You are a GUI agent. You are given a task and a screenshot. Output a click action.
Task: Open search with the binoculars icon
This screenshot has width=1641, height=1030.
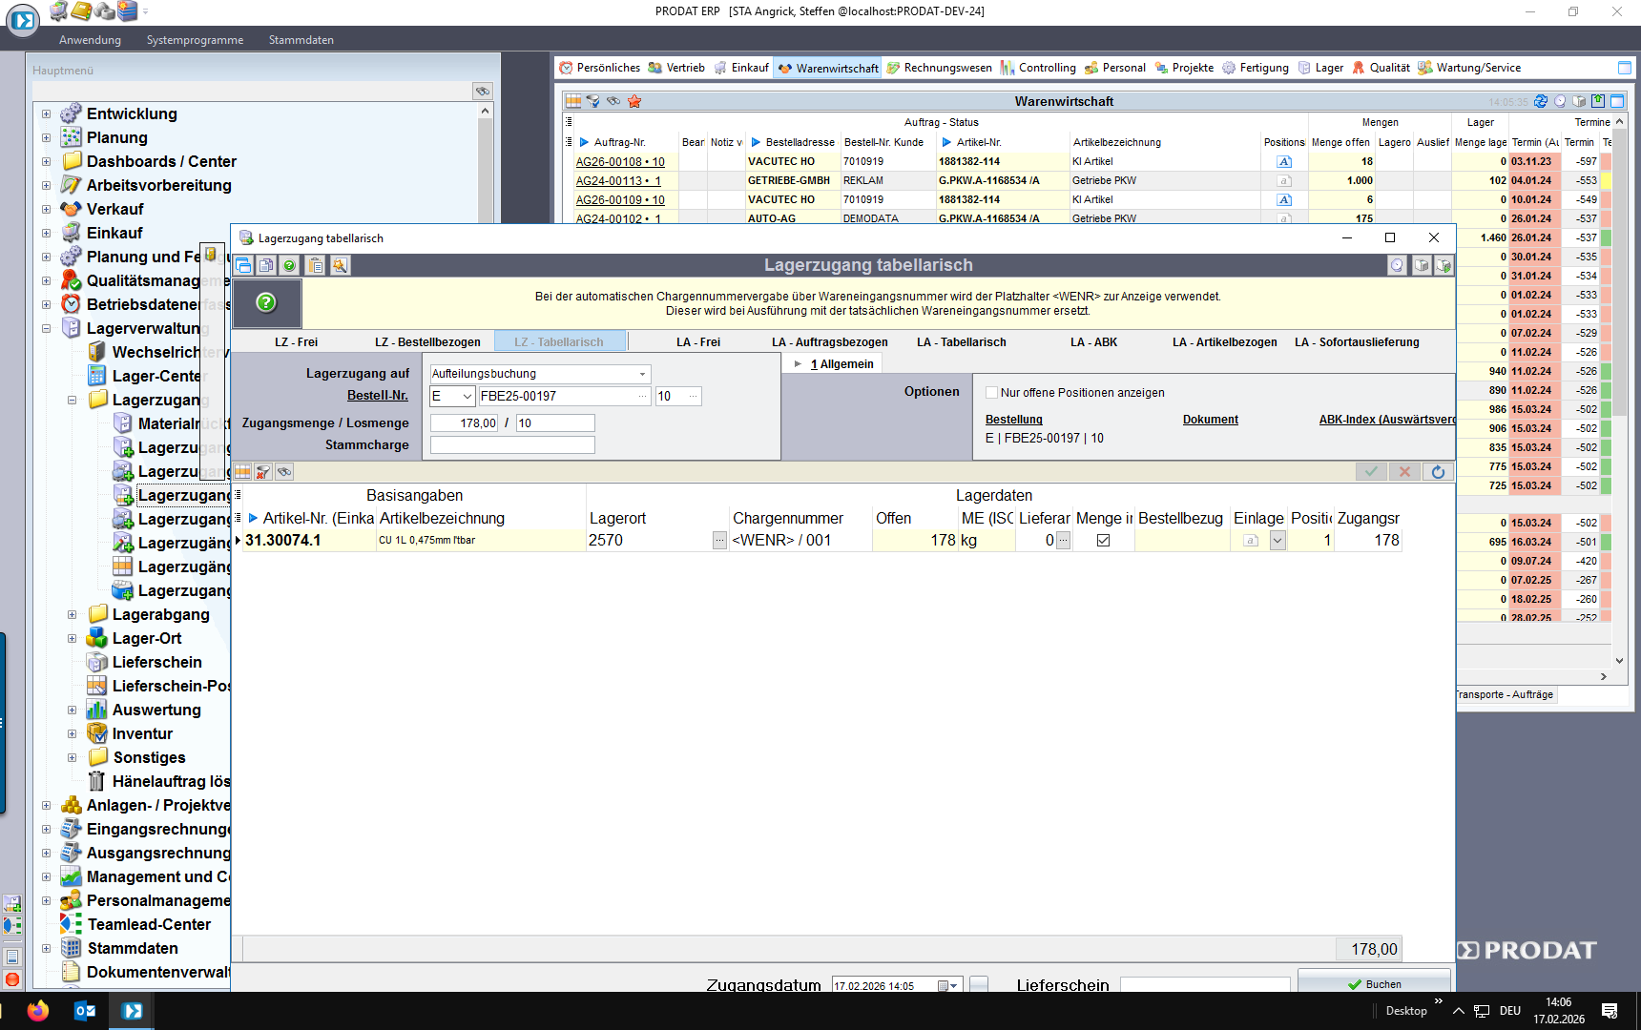click(284, 472)
